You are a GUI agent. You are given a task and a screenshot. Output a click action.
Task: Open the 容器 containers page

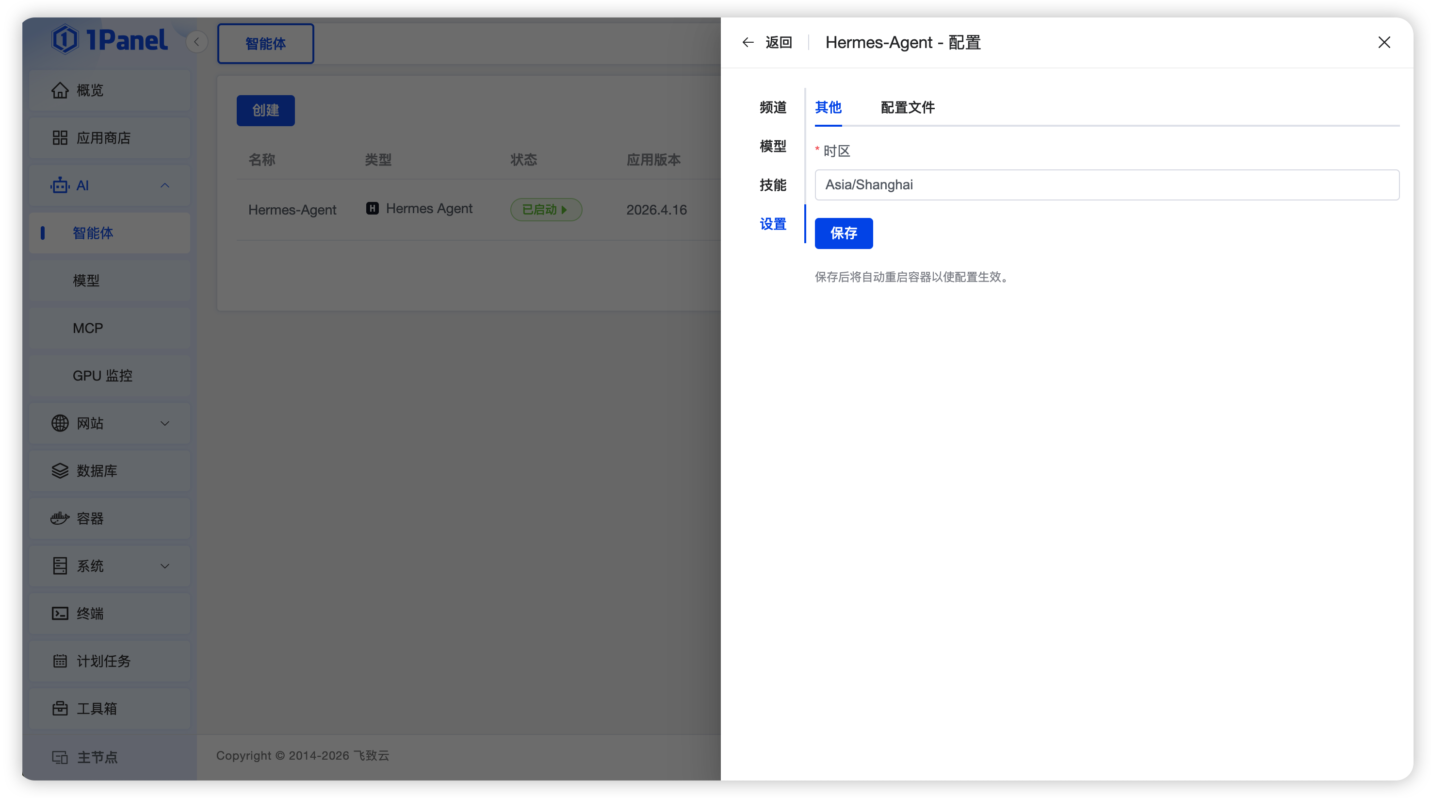click(110, 518)
